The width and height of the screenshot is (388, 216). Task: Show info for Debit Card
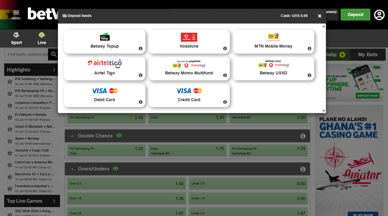click(x=141, y=102)
